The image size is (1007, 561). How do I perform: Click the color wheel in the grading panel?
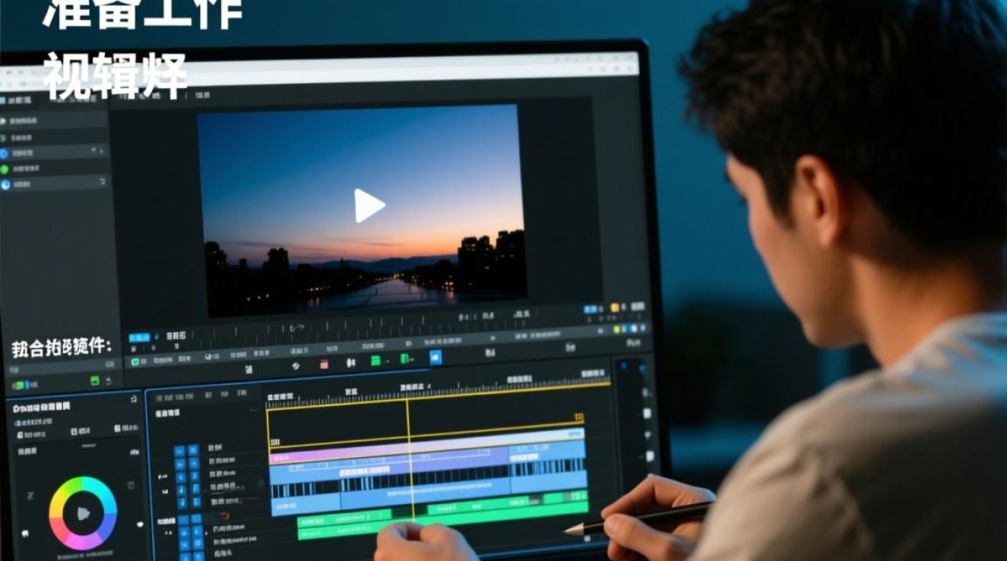(x=83, y=513)
